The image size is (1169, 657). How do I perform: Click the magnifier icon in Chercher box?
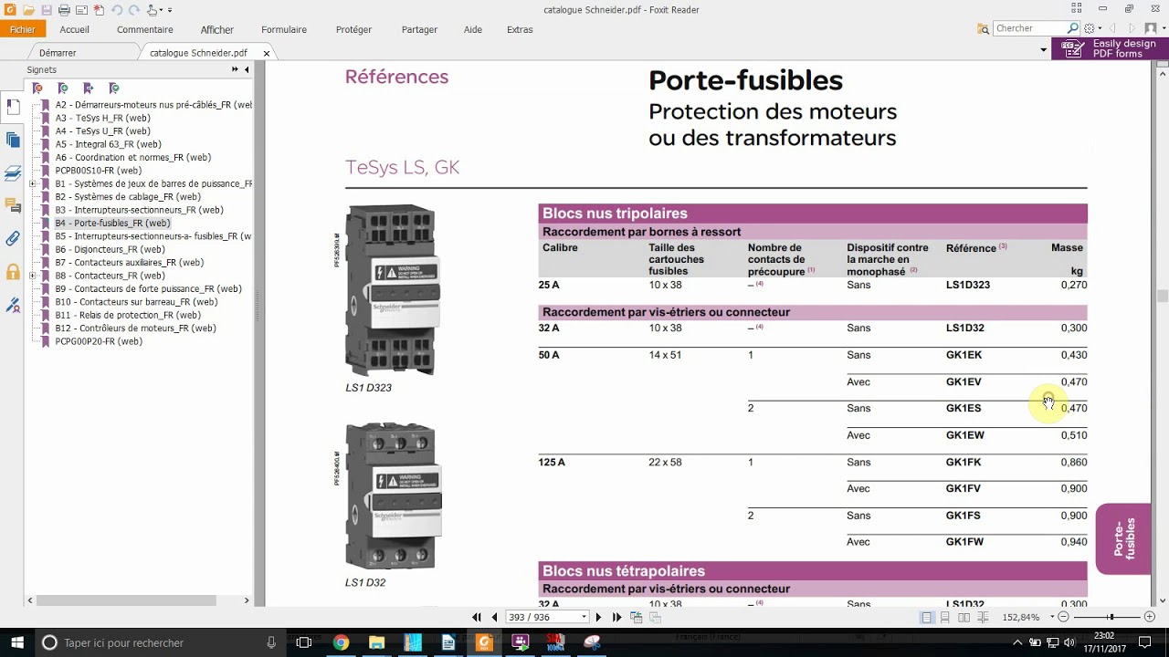(x=1073, y=28)
